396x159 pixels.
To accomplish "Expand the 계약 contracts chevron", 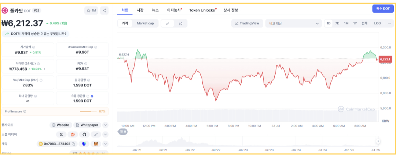I will (x=106, y=144).
